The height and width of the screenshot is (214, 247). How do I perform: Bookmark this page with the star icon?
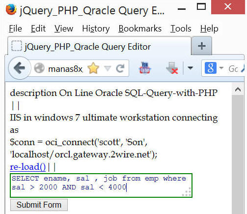click(x=93, y=68)
